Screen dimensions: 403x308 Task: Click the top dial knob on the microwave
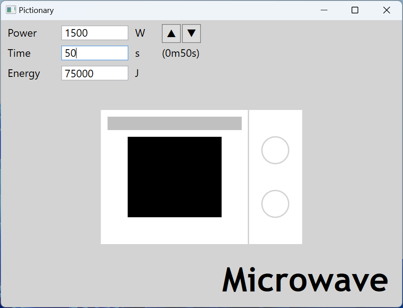[275, 150]
